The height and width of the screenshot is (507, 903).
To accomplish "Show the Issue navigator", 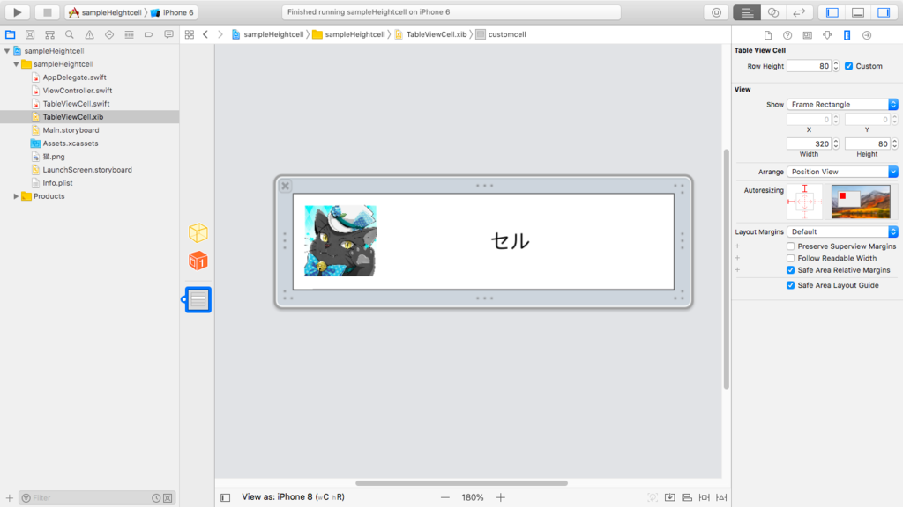I will click(x=89, y=34).
